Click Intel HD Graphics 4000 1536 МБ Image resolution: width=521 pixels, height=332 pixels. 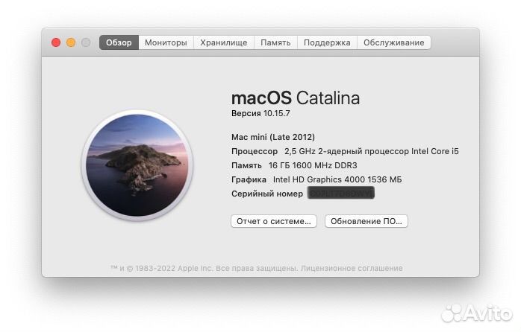pyautogui.click(x=337, y=179)
